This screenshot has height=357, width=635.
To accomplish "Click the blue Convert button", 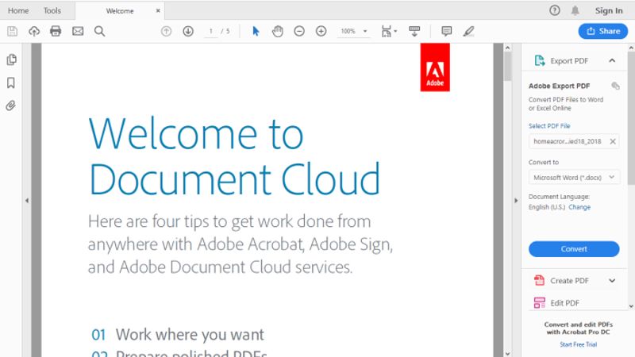I will pos(574,249).
